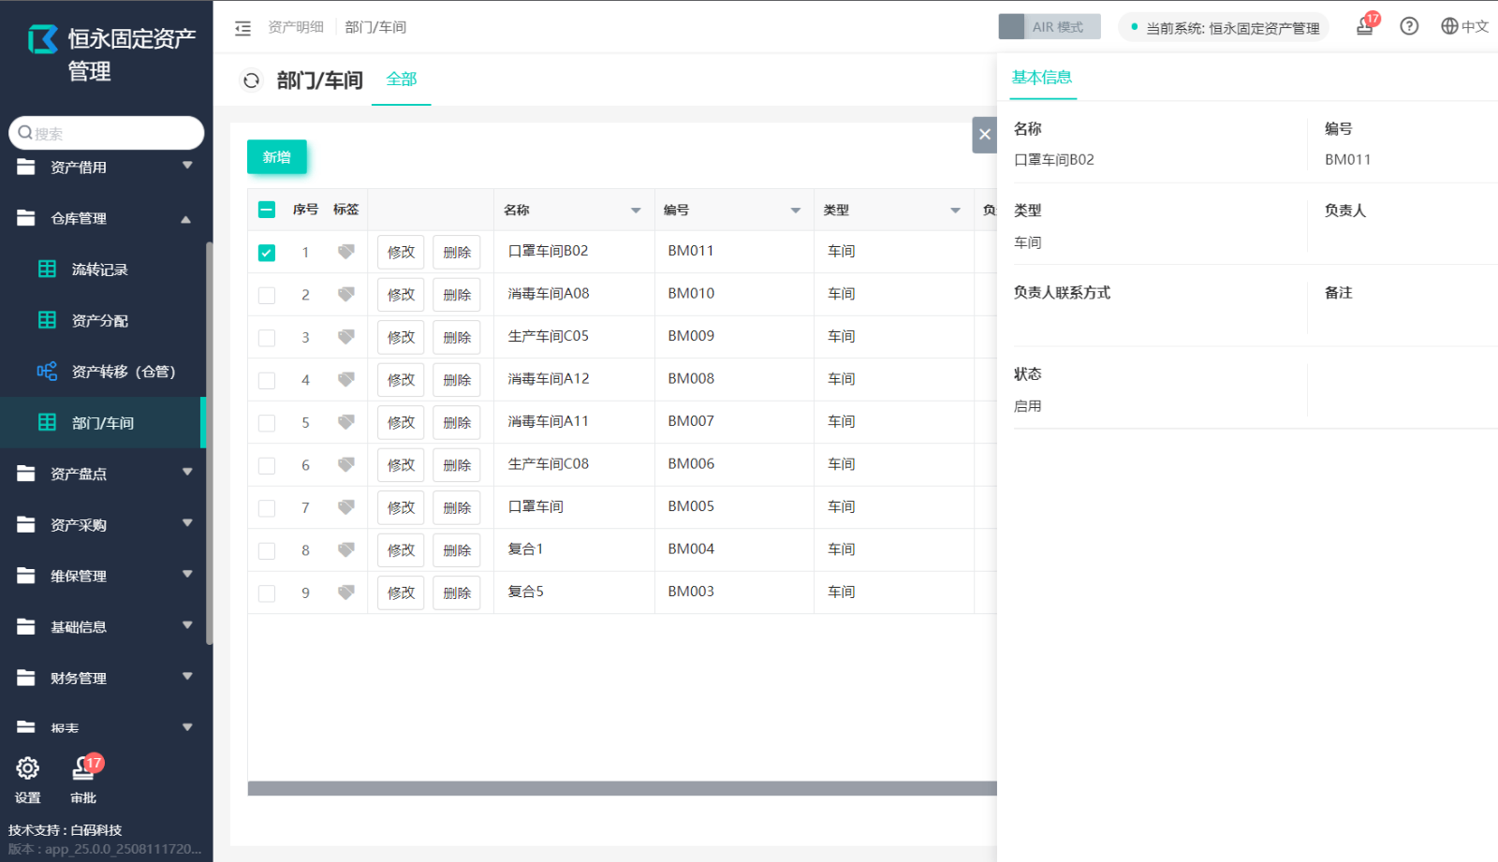Image resolution: width=1498 pixels, height=862 pixels.
Task: Open 流转记录 in the sidebar
Action: coord(100,270)
